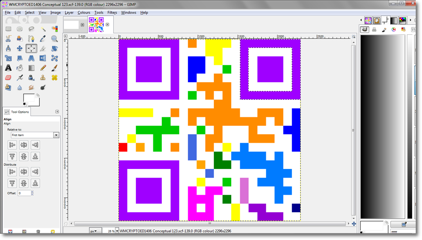The height and width of the screenshot is (240, 422).
Task: Select the Alignment tool
Action: tap(31, 48)
